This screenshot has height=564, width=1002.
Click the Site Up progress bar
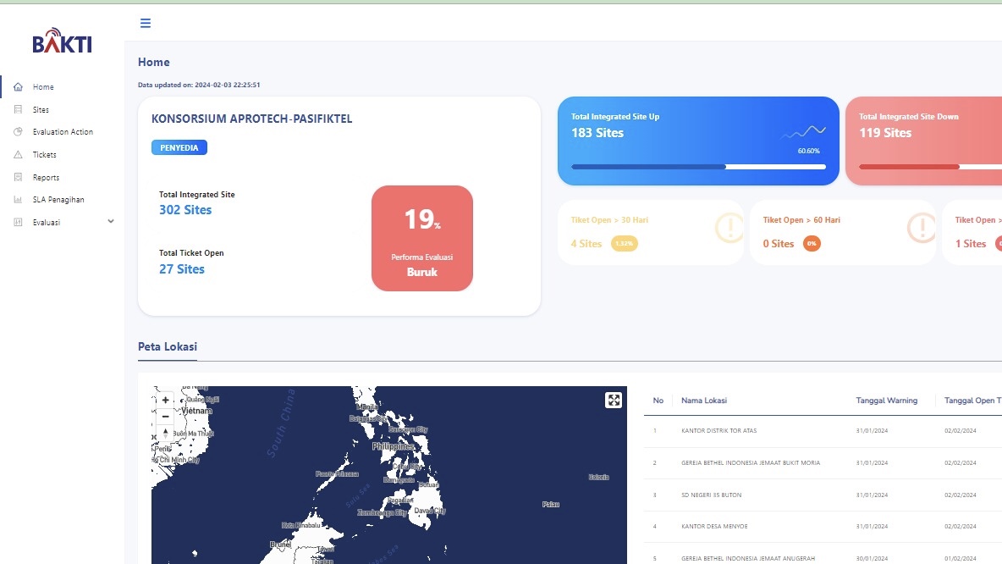pos(698,167)
